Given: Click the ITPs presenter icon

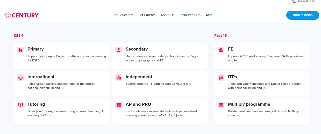Looking at the screenshot, I should click(221, 77).
